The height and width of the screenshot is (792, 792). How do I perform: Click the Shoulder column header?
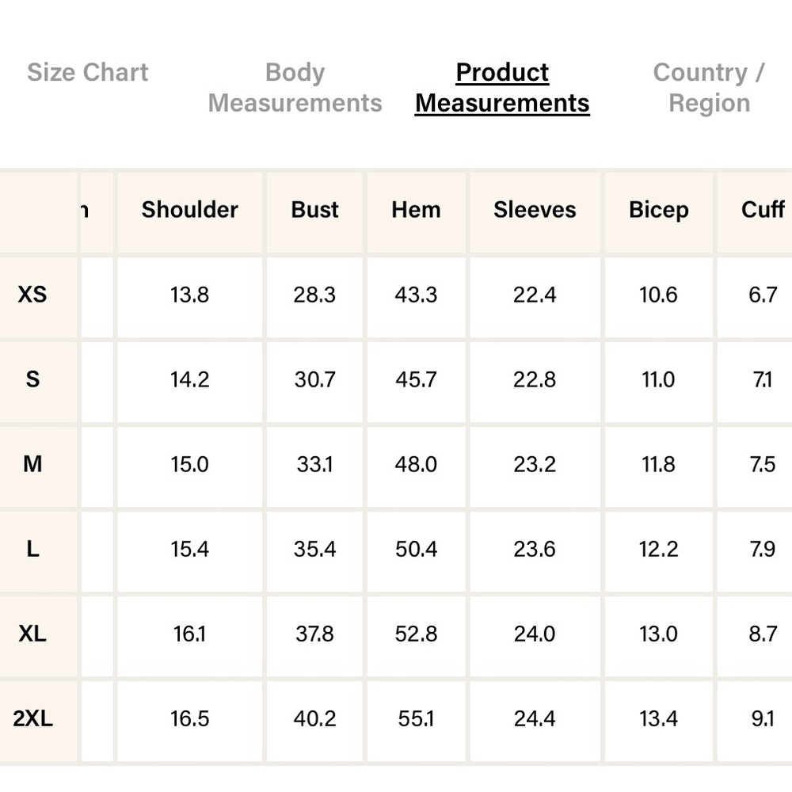[189, 210]
